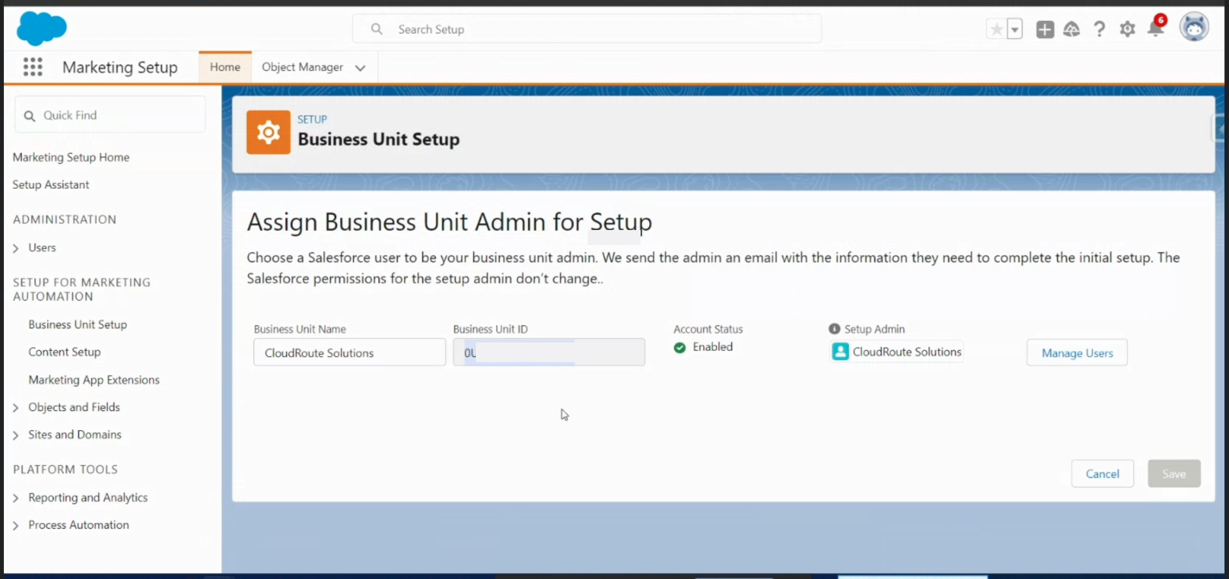Click the Salesforce cloud logo
Image resolution: width=1229 pixels, height=579 pixels.
coord(41,28)
